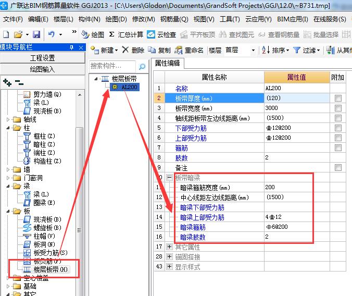Open the 构件(N) menu

tap(90, 19)
